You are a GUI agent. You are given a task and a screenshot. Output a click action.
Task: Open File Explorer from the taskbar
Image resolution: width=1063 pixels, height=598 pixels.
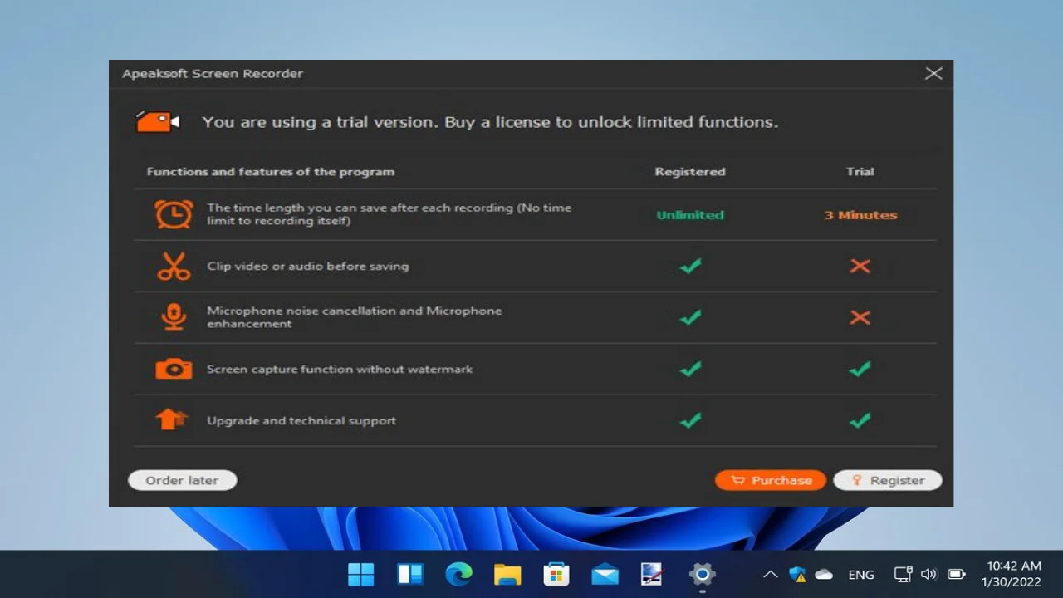(507, 574)
